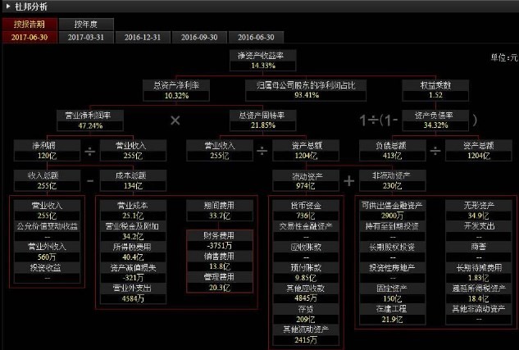The height and width of the screenshot is (350, 519).
Task: Select the 2017-06-30 report date
Action: click(30, 37)
